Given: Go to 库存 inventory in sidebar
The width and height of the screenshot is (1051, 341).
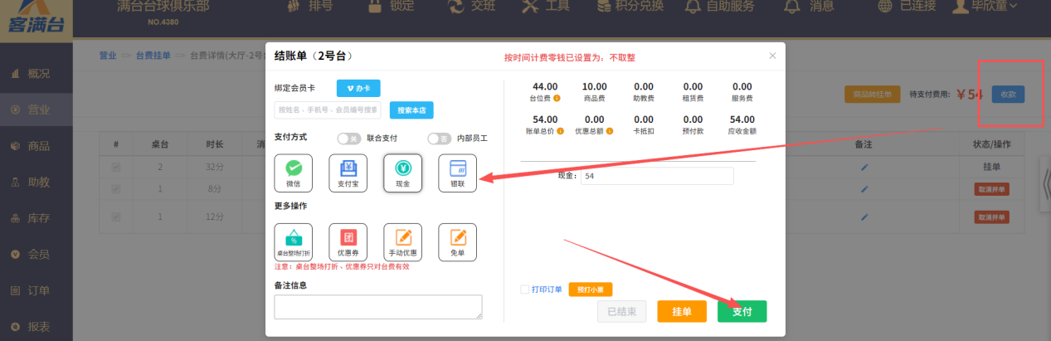Looking at the screenshot, I should click(36, 218).
